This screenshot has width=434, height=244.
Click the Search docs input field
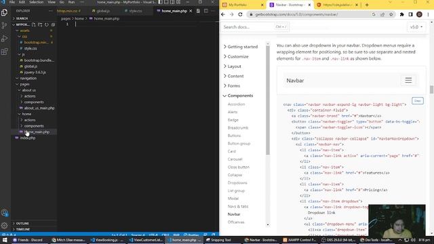point(255,27)
